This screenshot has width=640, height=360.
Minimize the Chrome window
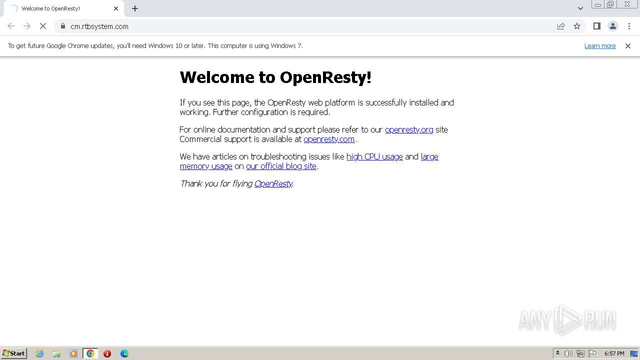tap(597, 4)
